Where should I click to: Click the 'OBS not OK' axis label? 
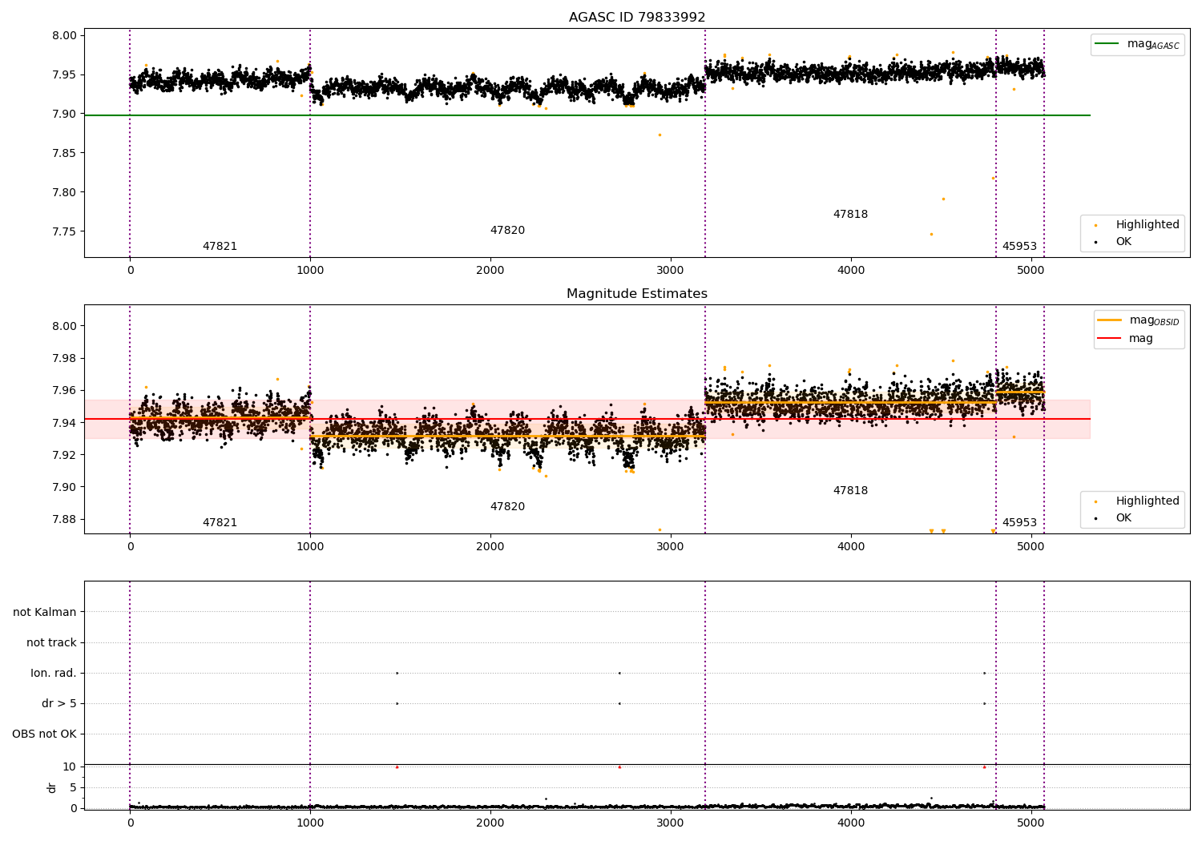tap(44, 734)
